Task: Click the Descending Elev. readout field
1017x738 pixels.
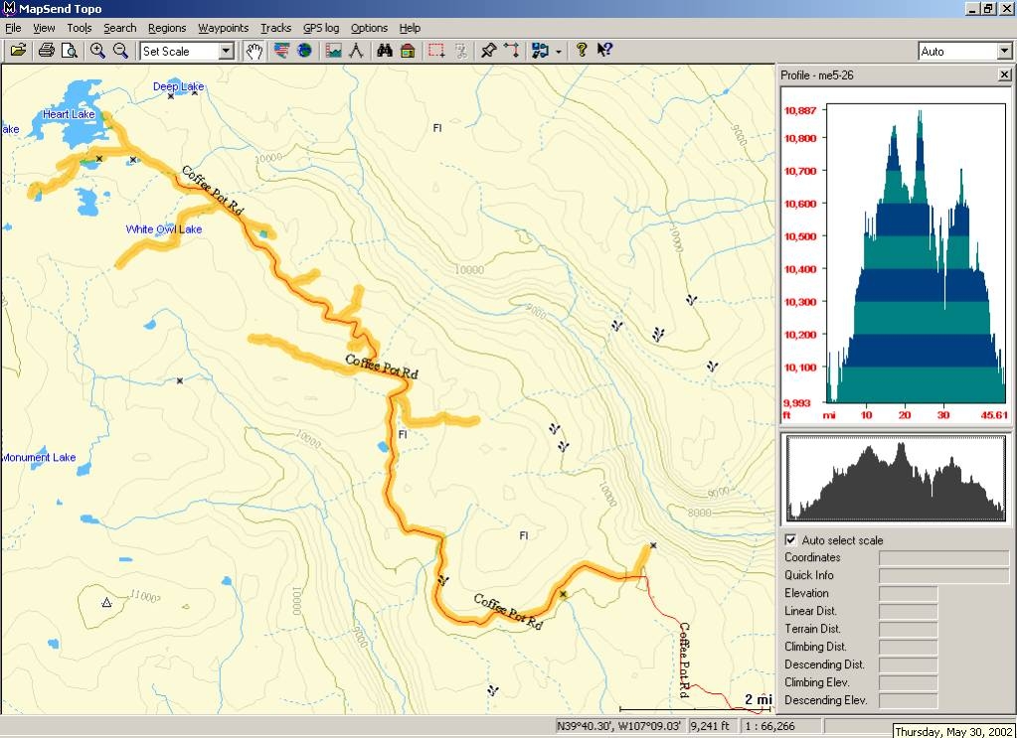Action: 908,700
